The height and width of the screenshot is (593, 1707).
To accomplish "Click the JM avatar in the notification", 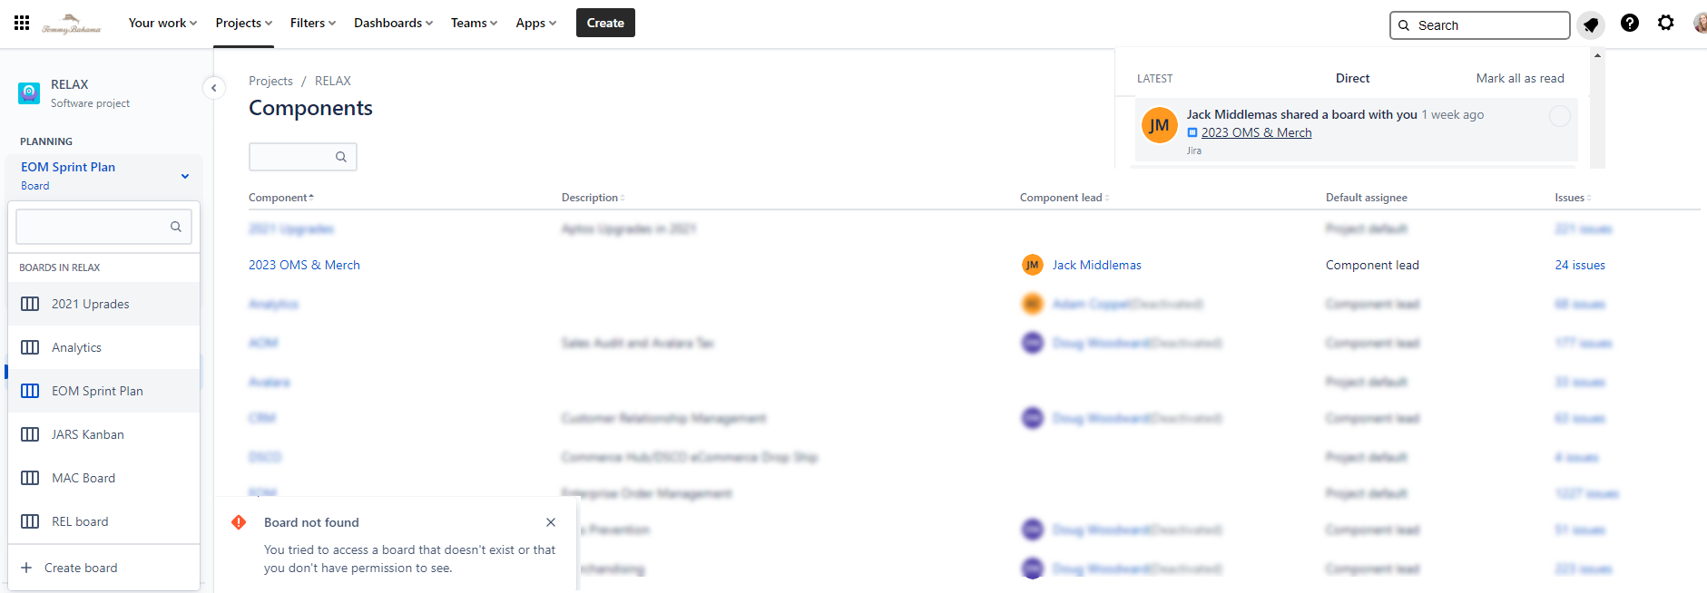I will click(1159, 125).
